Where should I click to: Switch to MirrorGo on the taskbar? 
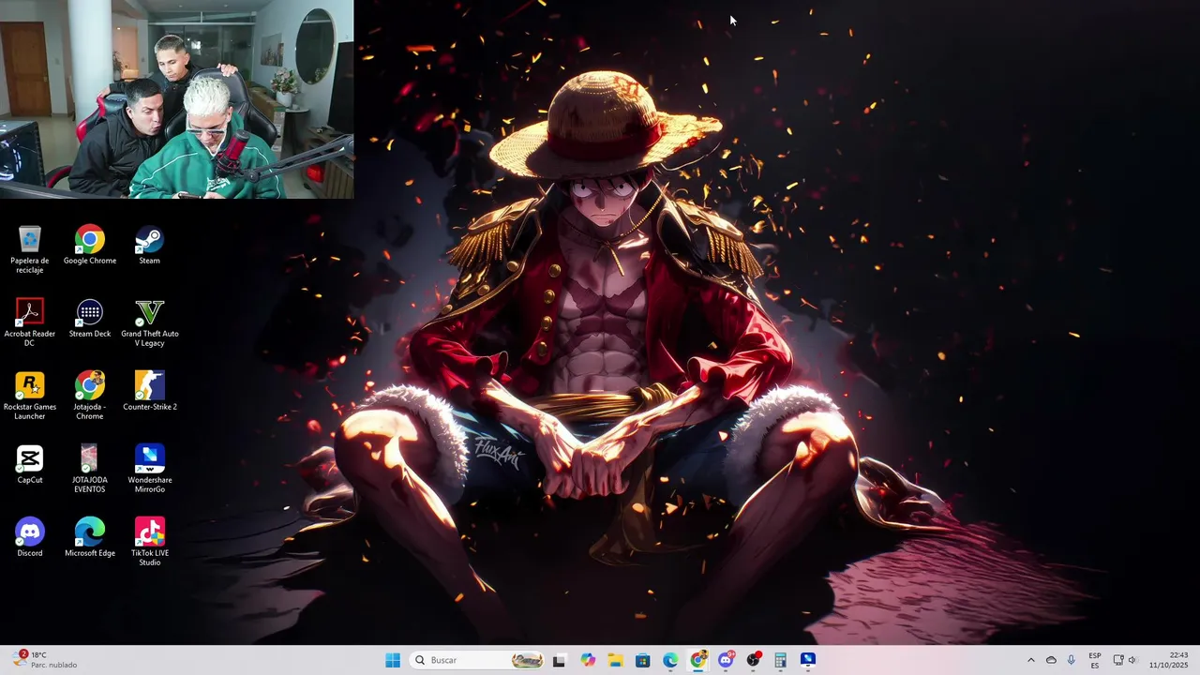coord(808,660)
